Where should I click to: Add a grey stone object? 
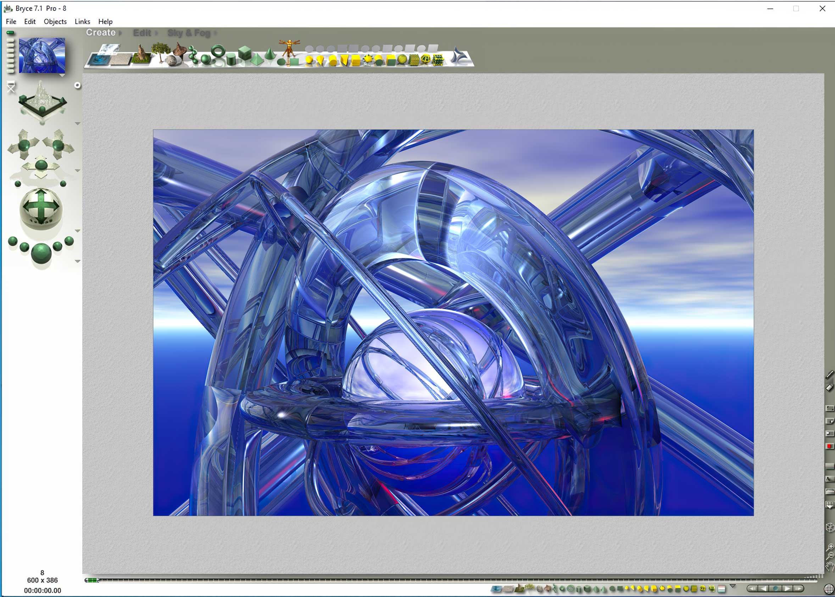point(172,60)
